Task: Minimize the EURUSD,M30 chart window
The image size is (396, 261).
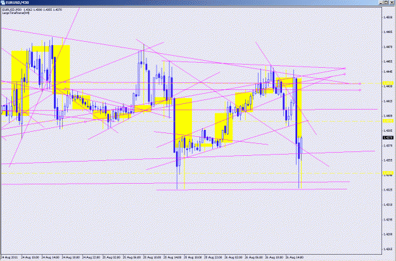Action: [x=381, y=3]
